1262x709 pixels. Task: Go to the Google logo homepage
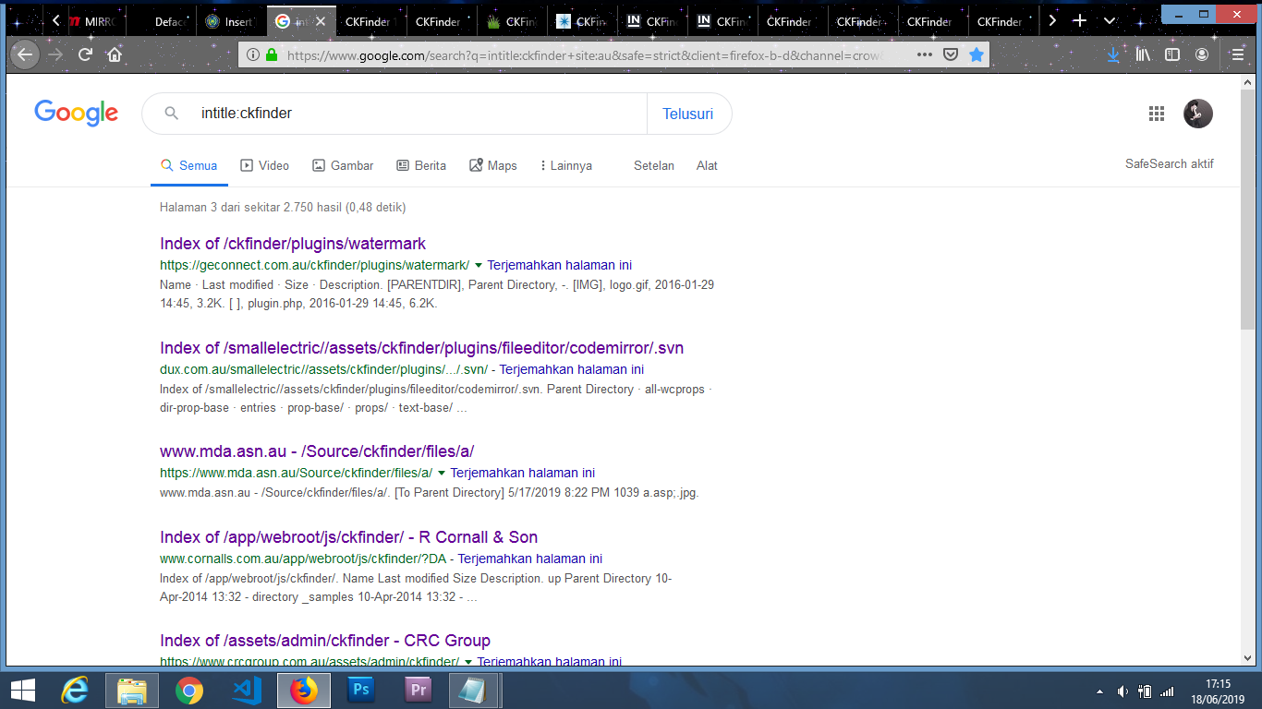coord(77,113)
